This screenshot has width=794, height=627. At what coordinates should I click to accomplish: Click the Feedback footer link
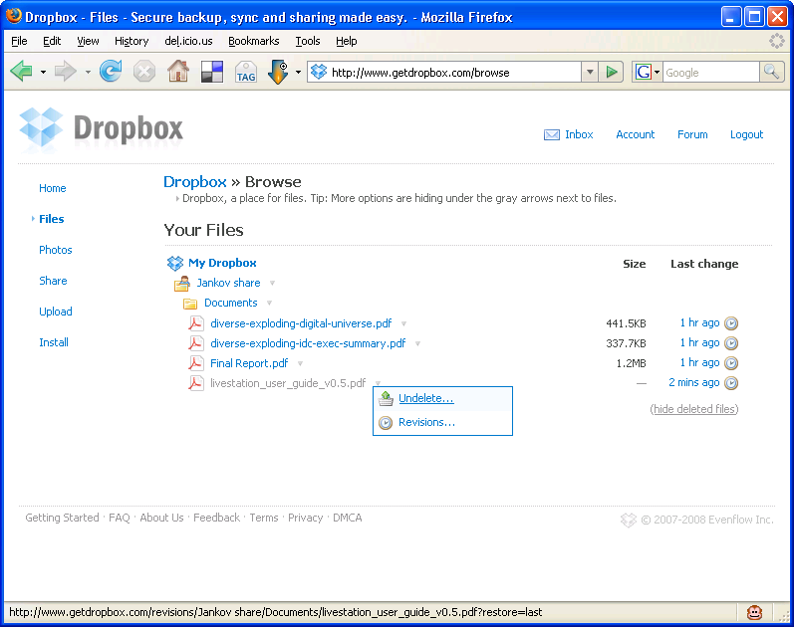(x=217, y=518)
